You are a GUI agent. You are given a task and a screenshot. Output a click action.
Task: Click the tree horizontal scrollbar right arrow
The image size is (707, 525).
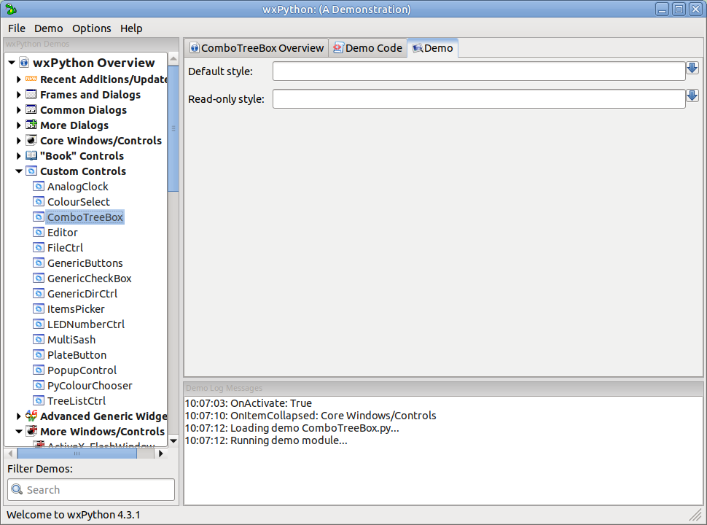click(160, 454)
